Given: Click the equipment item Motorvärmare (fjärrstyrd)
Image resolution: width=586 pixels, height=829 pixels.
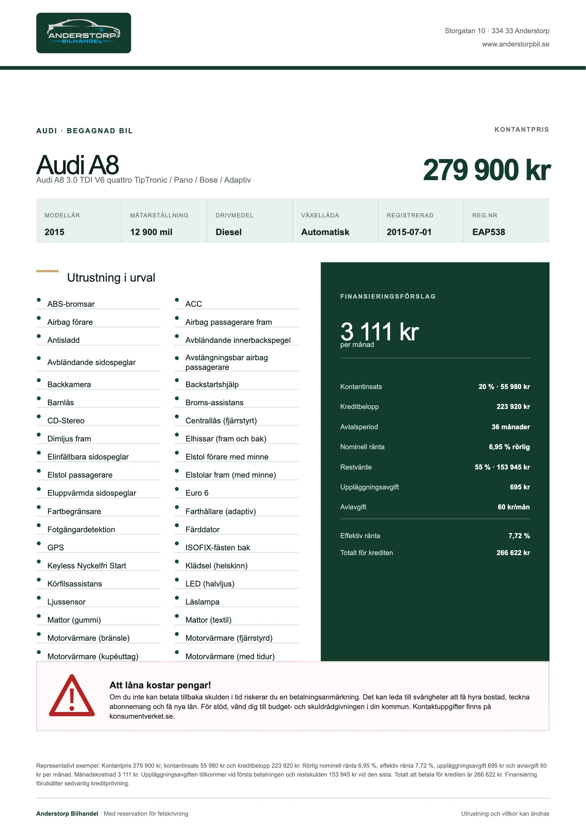Looking at the screenshot, I should coord(229,638).
